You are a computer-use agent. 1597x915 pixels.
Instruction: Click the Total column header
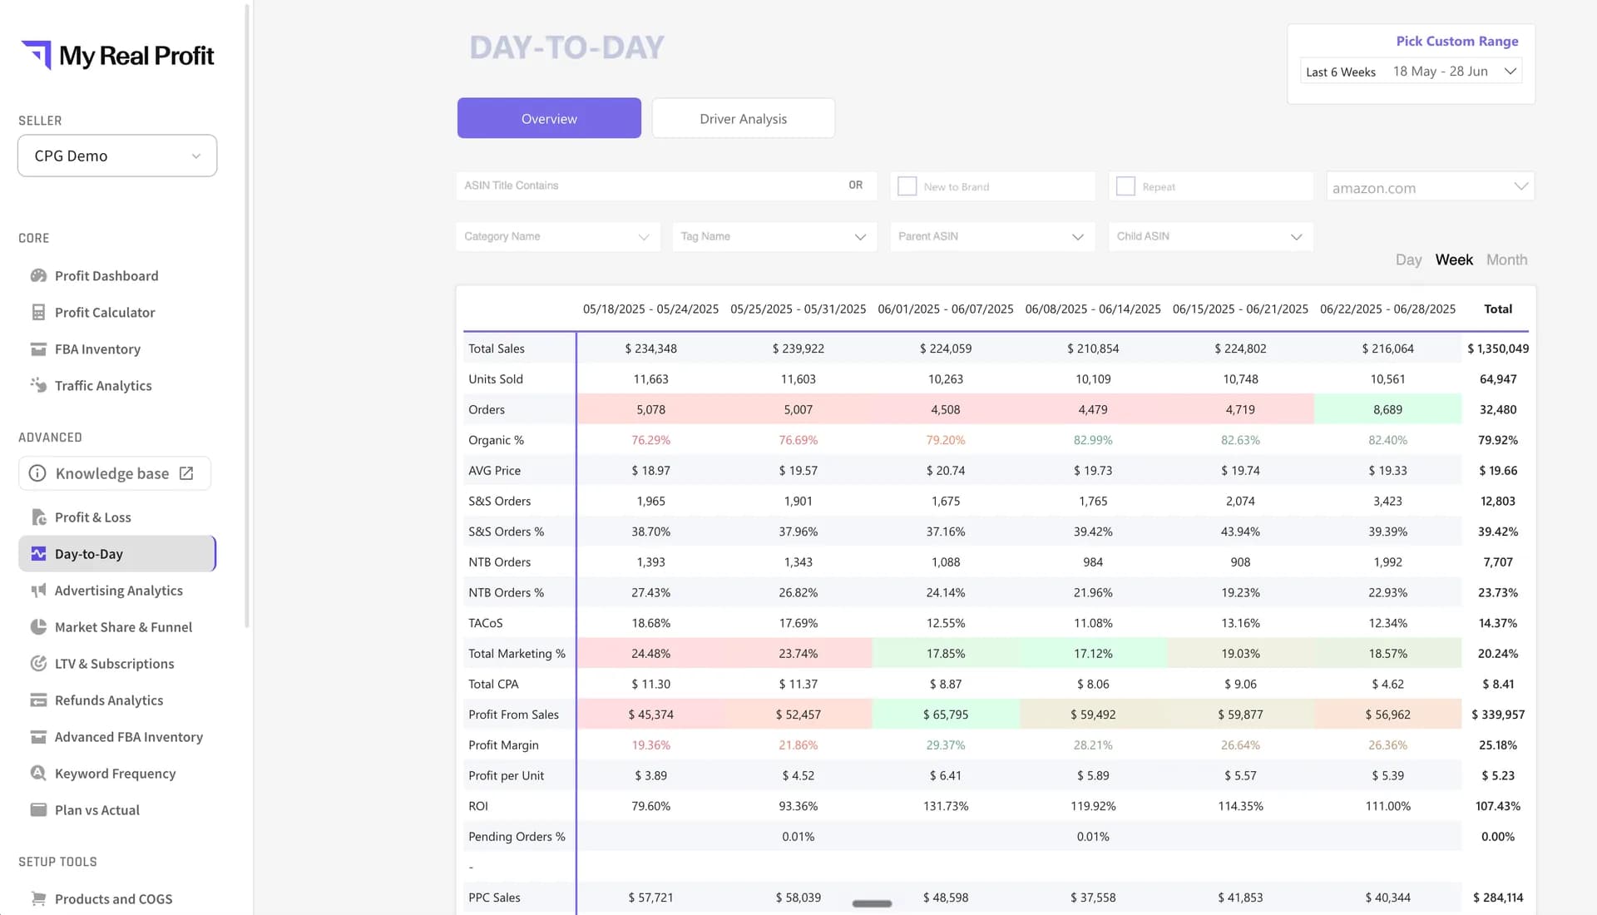click(1497, 309)
